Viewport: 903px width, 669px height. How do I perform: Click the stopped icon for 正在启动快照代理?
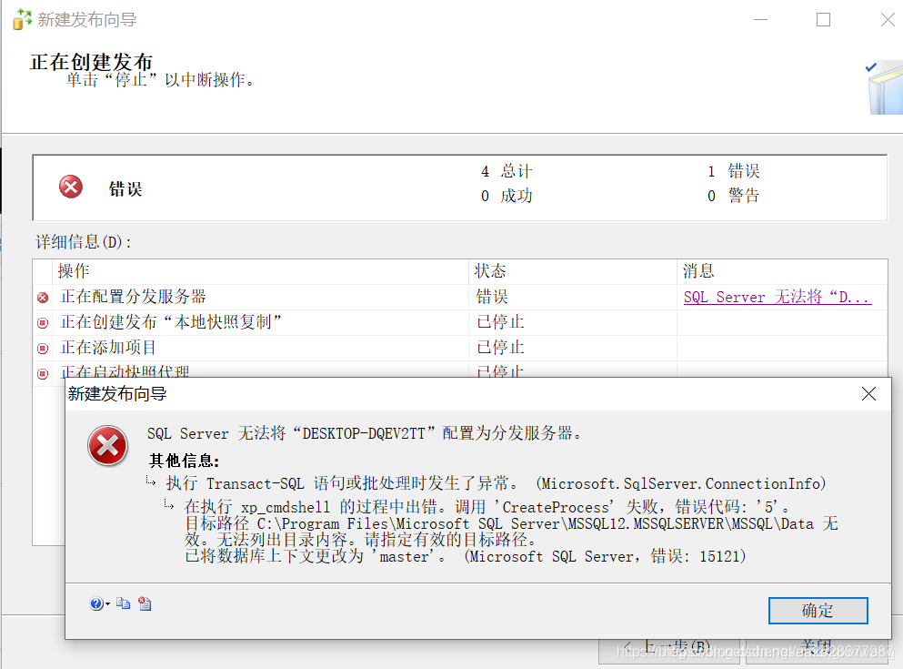pyautogui.click(x=43, y=373)
